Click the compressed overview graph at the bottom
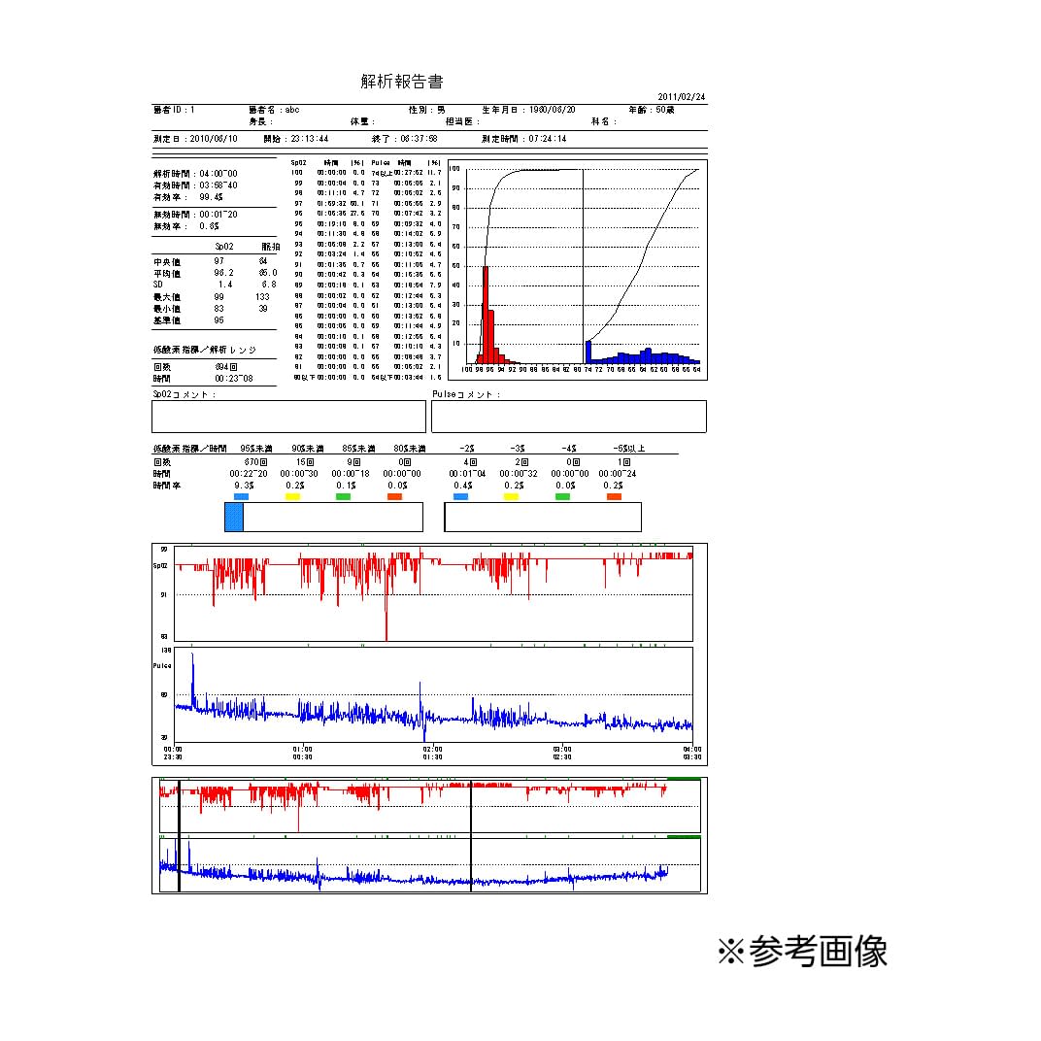This screenshot has height=1041, width=1041. point(427,835)
